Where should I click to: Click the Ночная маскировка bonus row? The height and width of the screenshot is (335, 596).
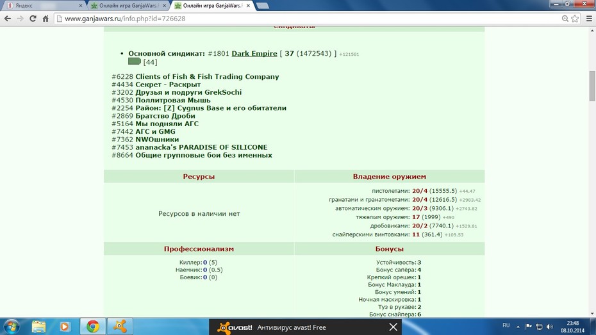click(390, 300)
